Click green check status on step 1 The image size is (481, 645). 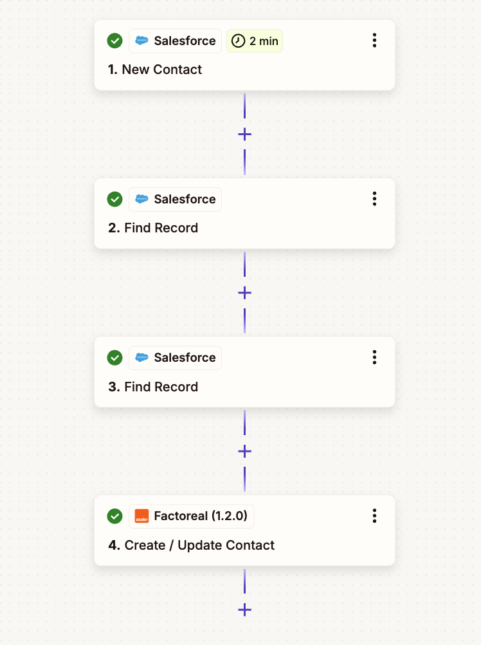114,41
